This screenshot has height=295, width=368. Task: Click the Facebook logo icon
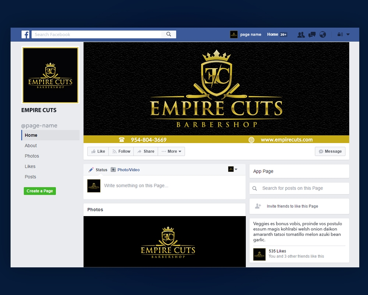25,35
